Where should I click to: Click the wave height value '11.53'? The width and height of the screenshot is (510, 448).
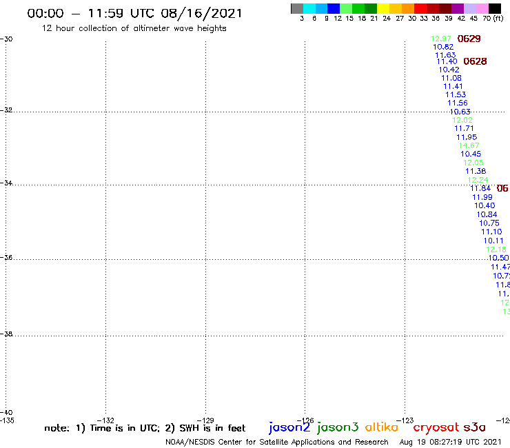[x=456, y=94]
